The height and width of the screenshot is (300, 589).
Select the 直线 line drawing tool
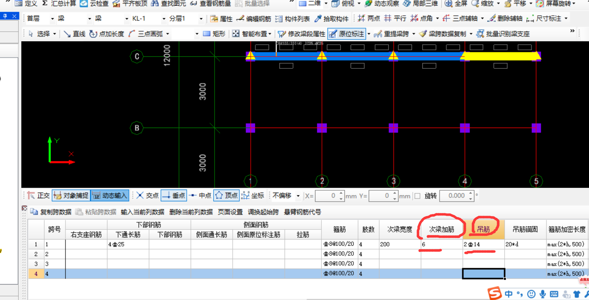(74, 34)
